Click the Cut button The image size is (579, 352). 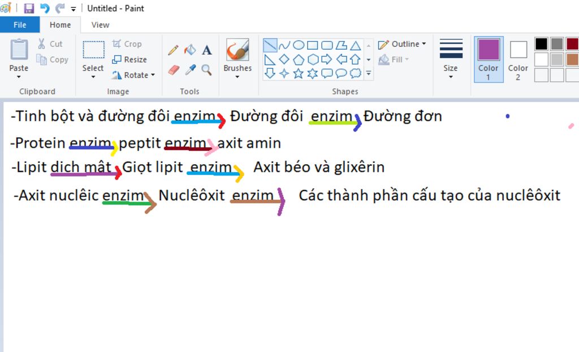[x=50, y=44]
